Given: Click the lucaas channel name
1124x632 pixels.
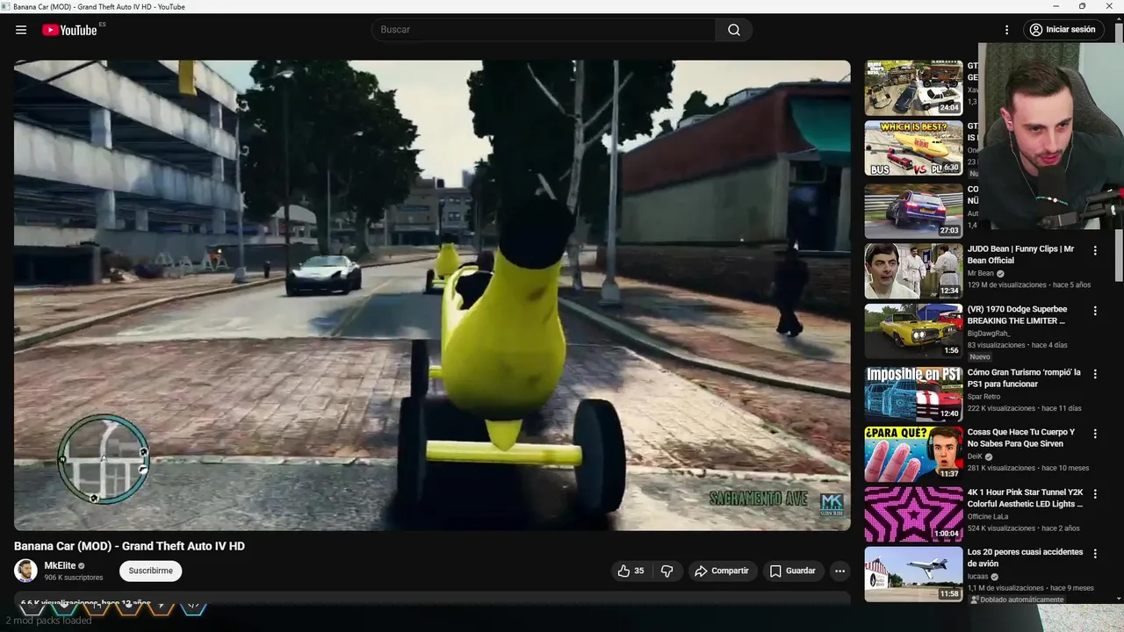Looking at the screenshot, I should pyautogui.click(x=977, y=577).
